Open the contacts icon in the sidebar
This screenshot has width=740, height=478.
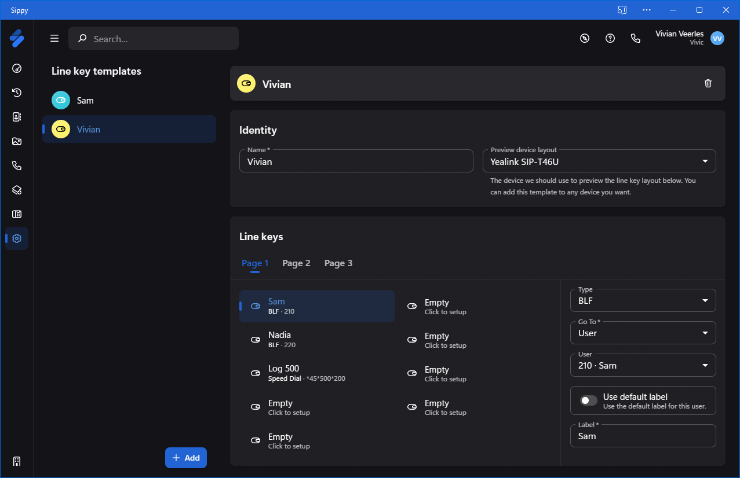coord(17,117)
